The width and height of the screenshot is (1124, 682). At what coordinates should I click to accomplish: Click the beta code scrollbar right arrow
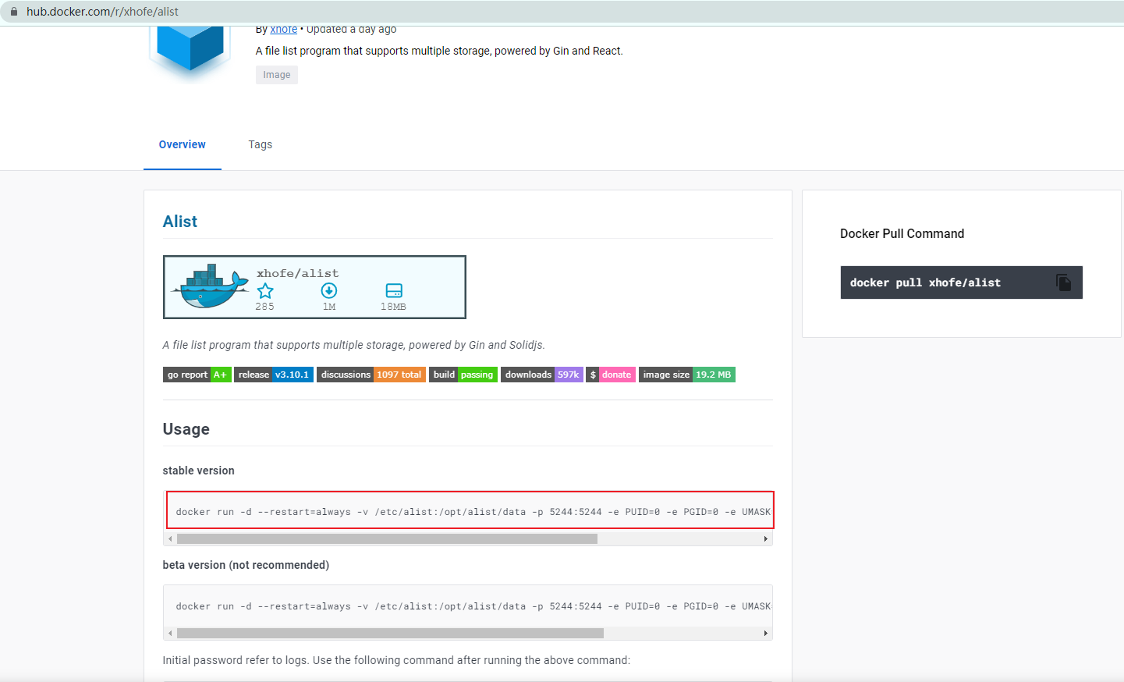pos(765,634)
